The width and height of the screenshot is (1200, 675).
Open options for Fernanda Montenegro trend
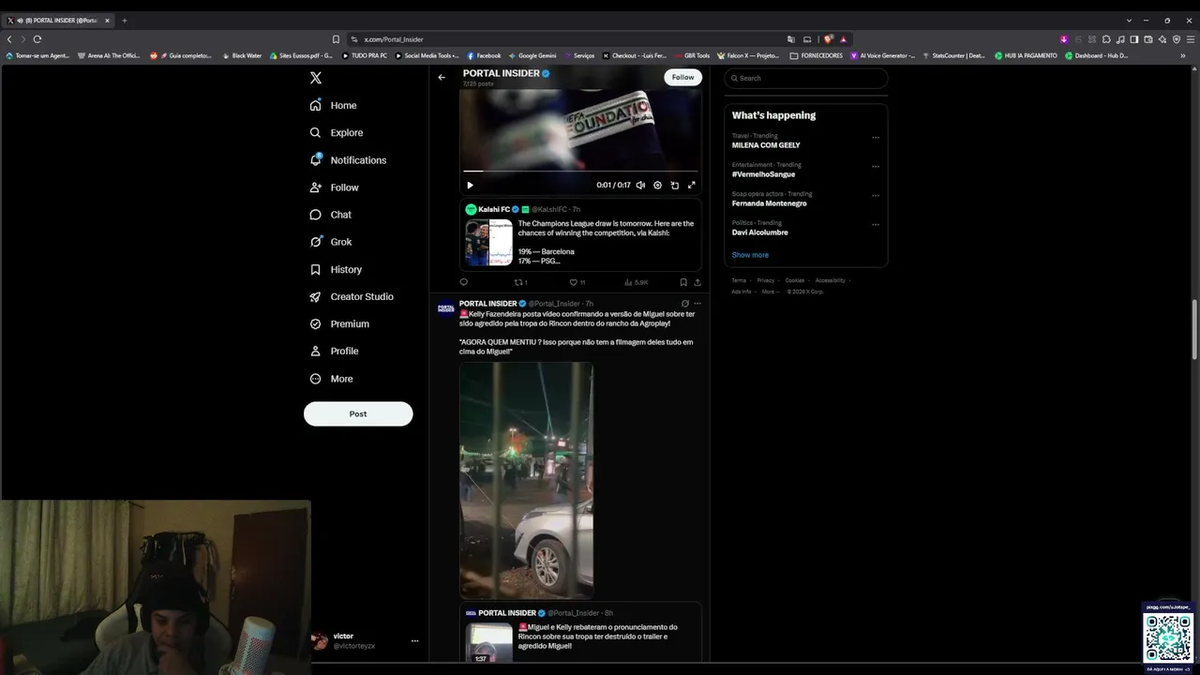876,196
